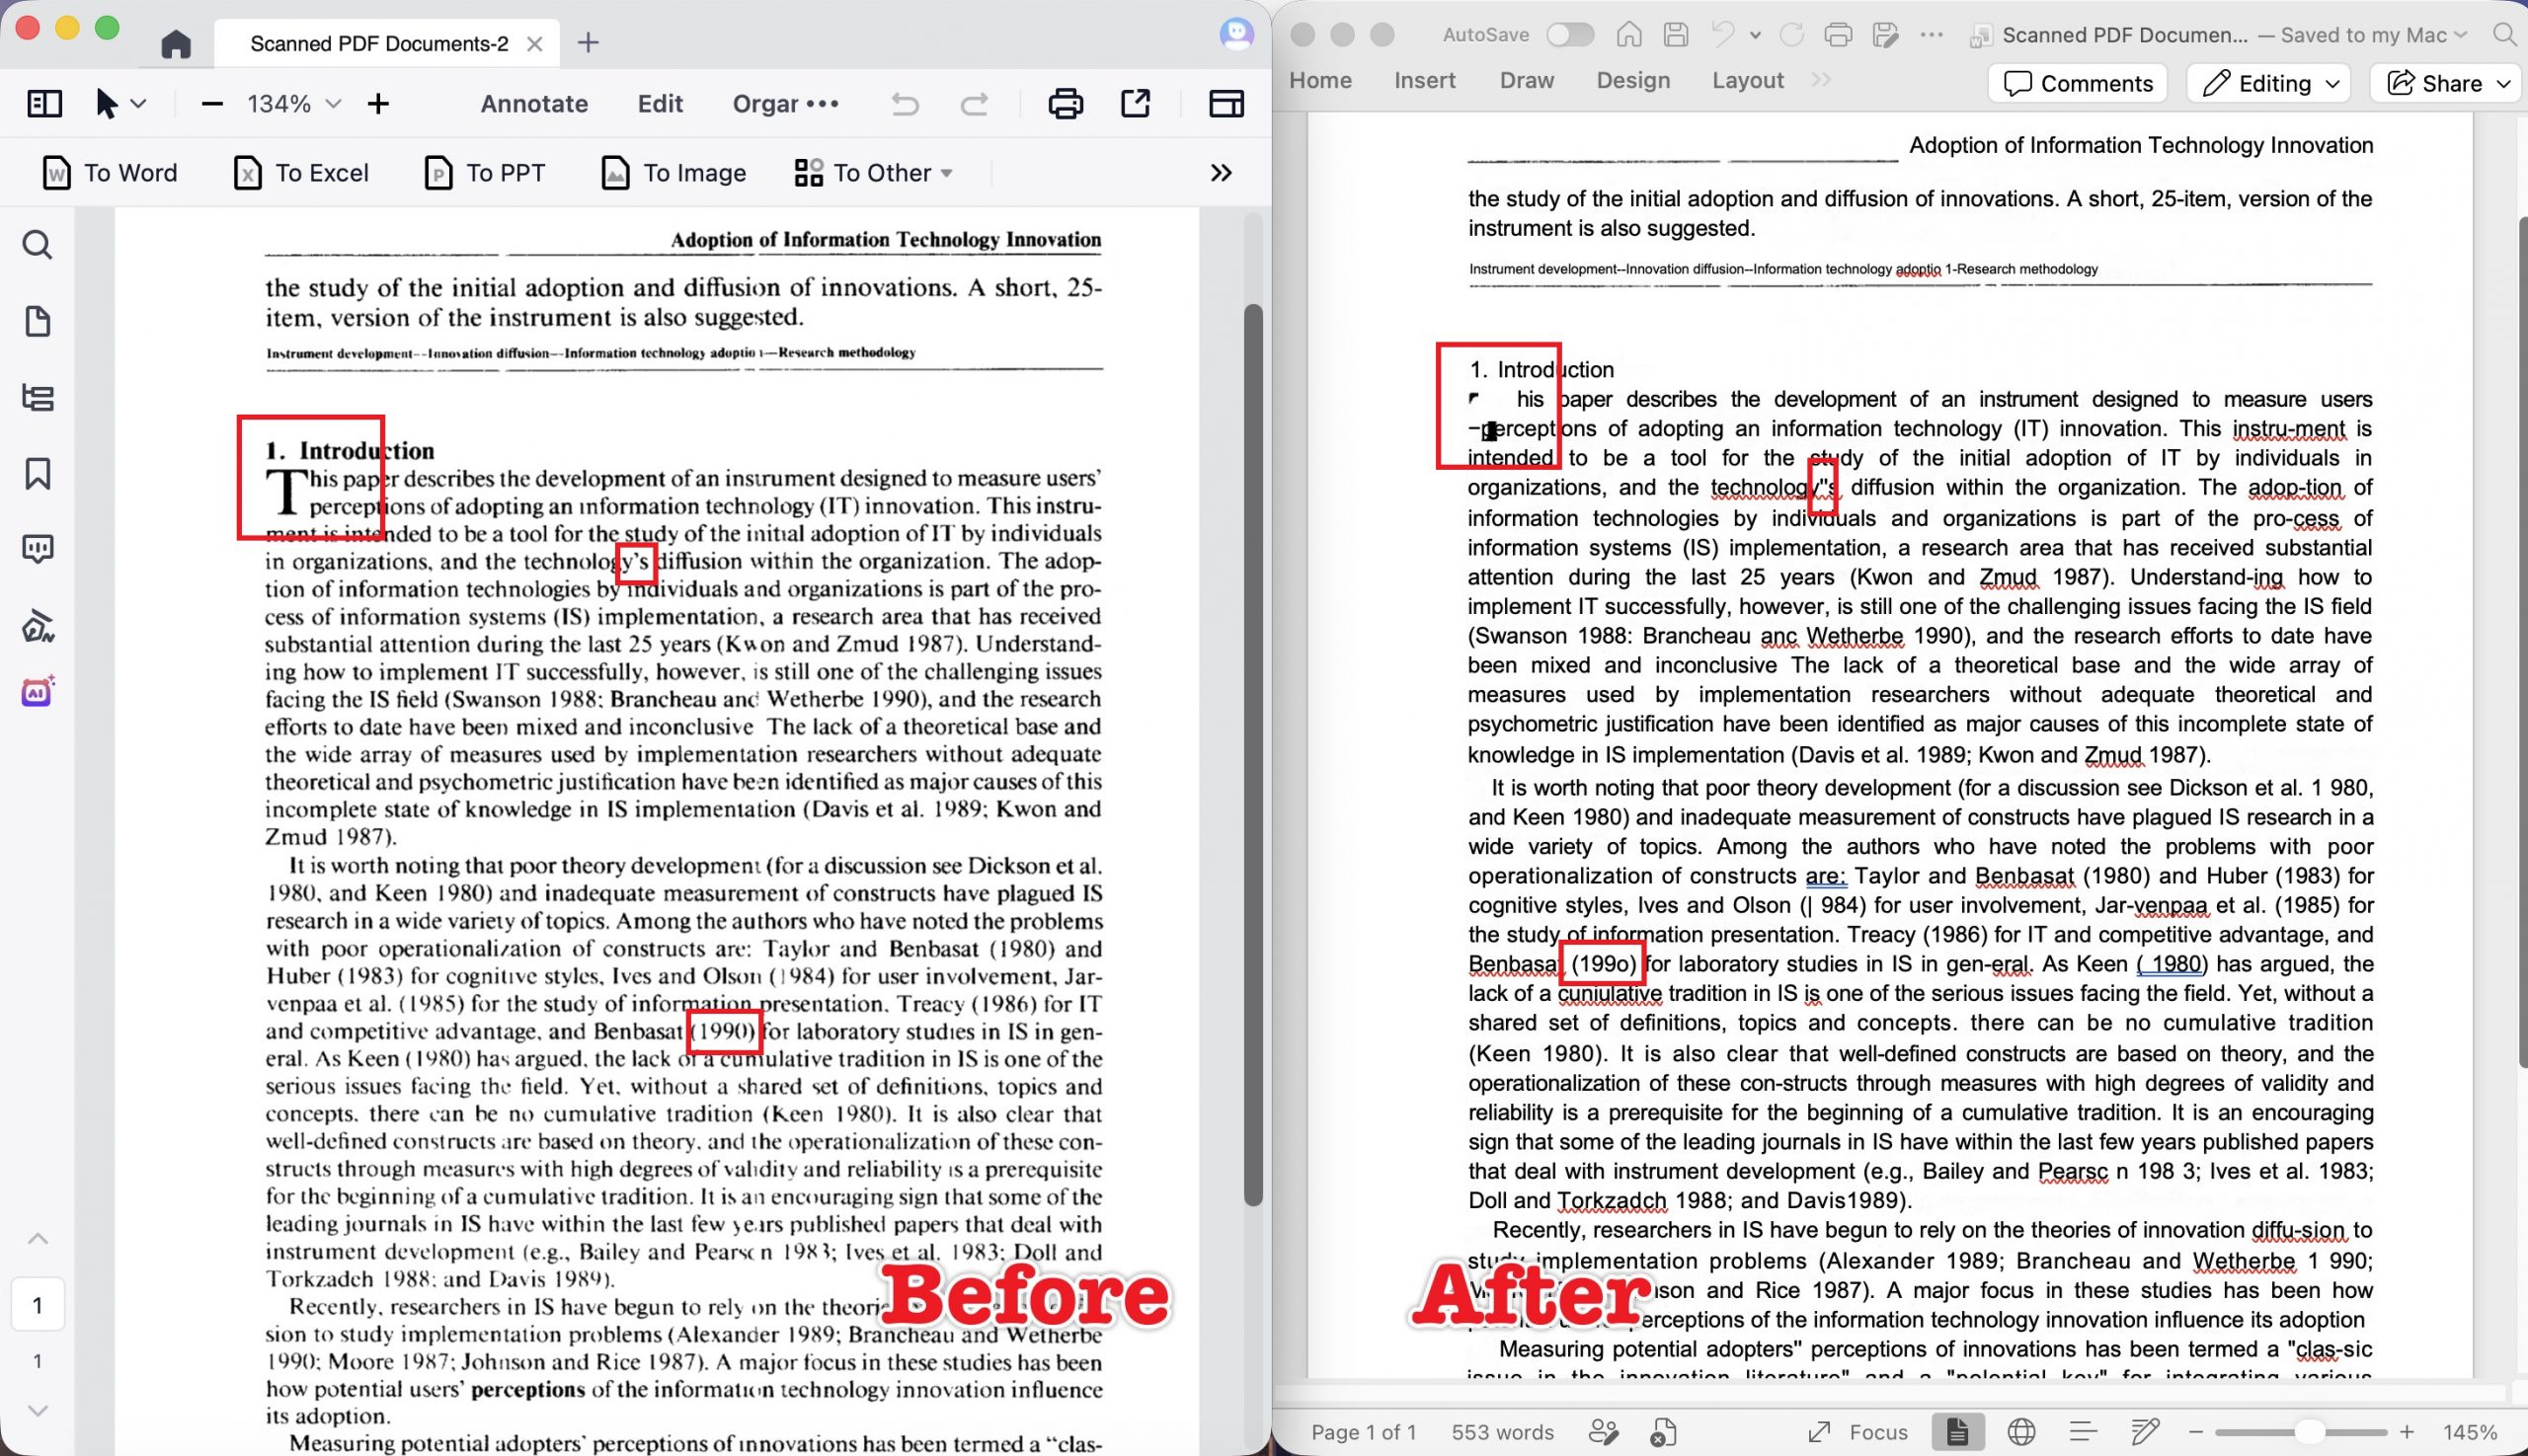Viewport: 2528px width, 1456px height.
Task: Print the PDF document
Action: click(1066, 103)
